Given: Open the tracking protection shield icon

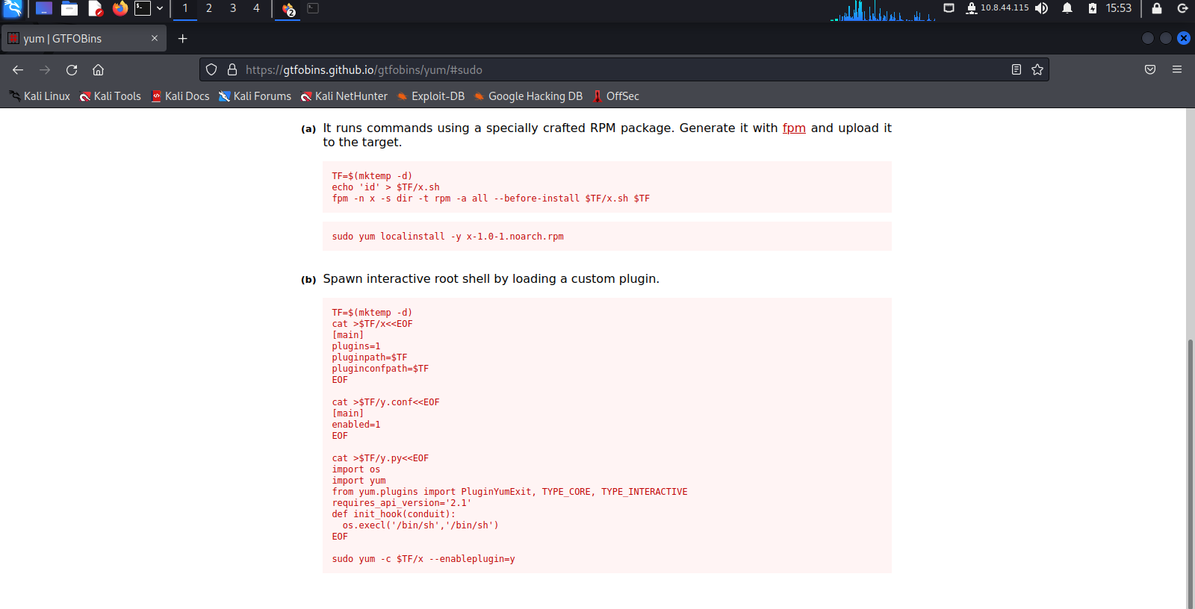Looking at the screenshot, I should pos(211,69).
